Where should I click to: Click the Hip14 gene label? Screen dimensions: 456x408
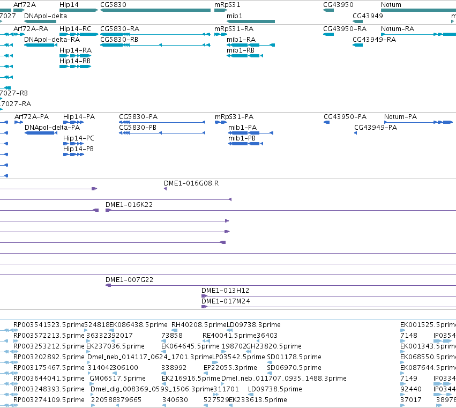click(x=69, y=5)
